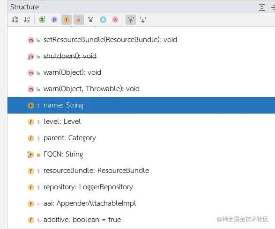
Task: Click protected key icon on parent row
Action: coord(38,138)
